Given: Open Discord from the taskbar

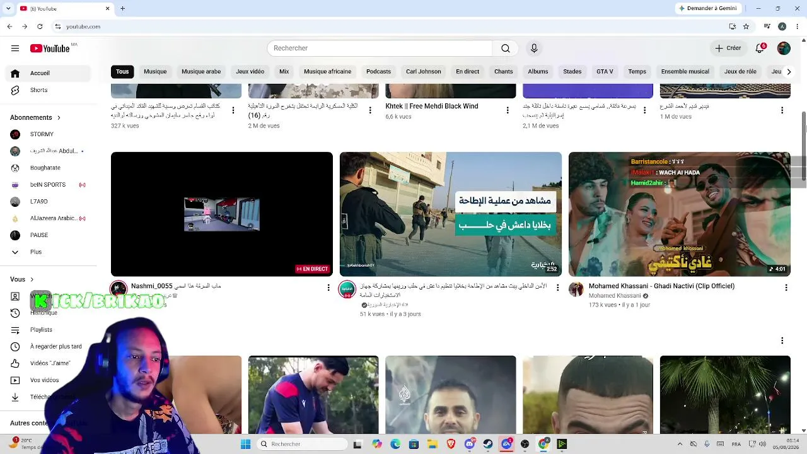Looking at the screenshot, I should tap(470, 444).
